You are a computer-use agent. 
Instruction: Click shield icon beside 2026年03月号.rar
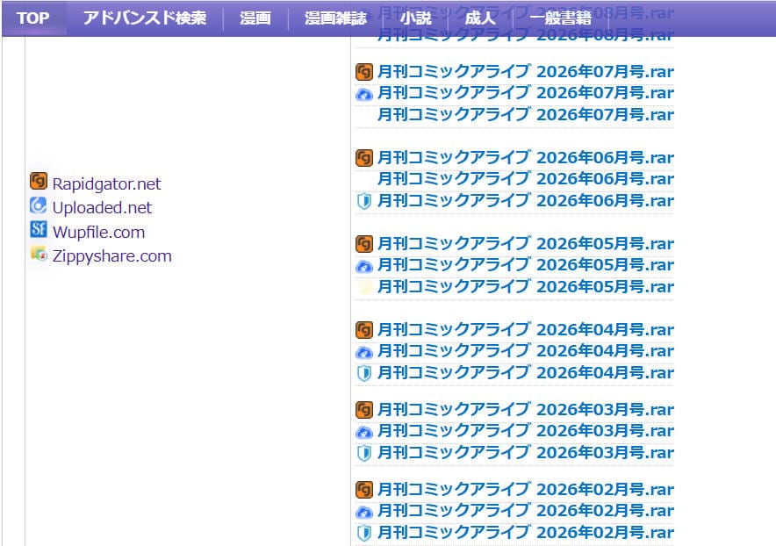pyautogui.click(x=364, y=453)
